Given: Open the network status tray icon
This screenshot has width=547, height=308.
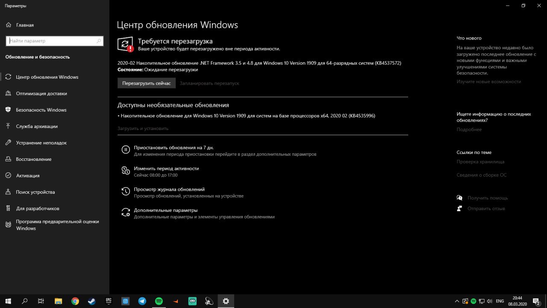Looking at the screenshot, I should pos(482,301).
